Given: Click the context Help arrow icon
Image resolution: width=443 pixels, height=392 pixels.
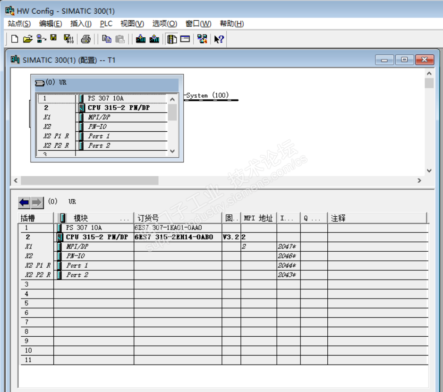Looking at the screenshot, I should (x=219, y=39).
